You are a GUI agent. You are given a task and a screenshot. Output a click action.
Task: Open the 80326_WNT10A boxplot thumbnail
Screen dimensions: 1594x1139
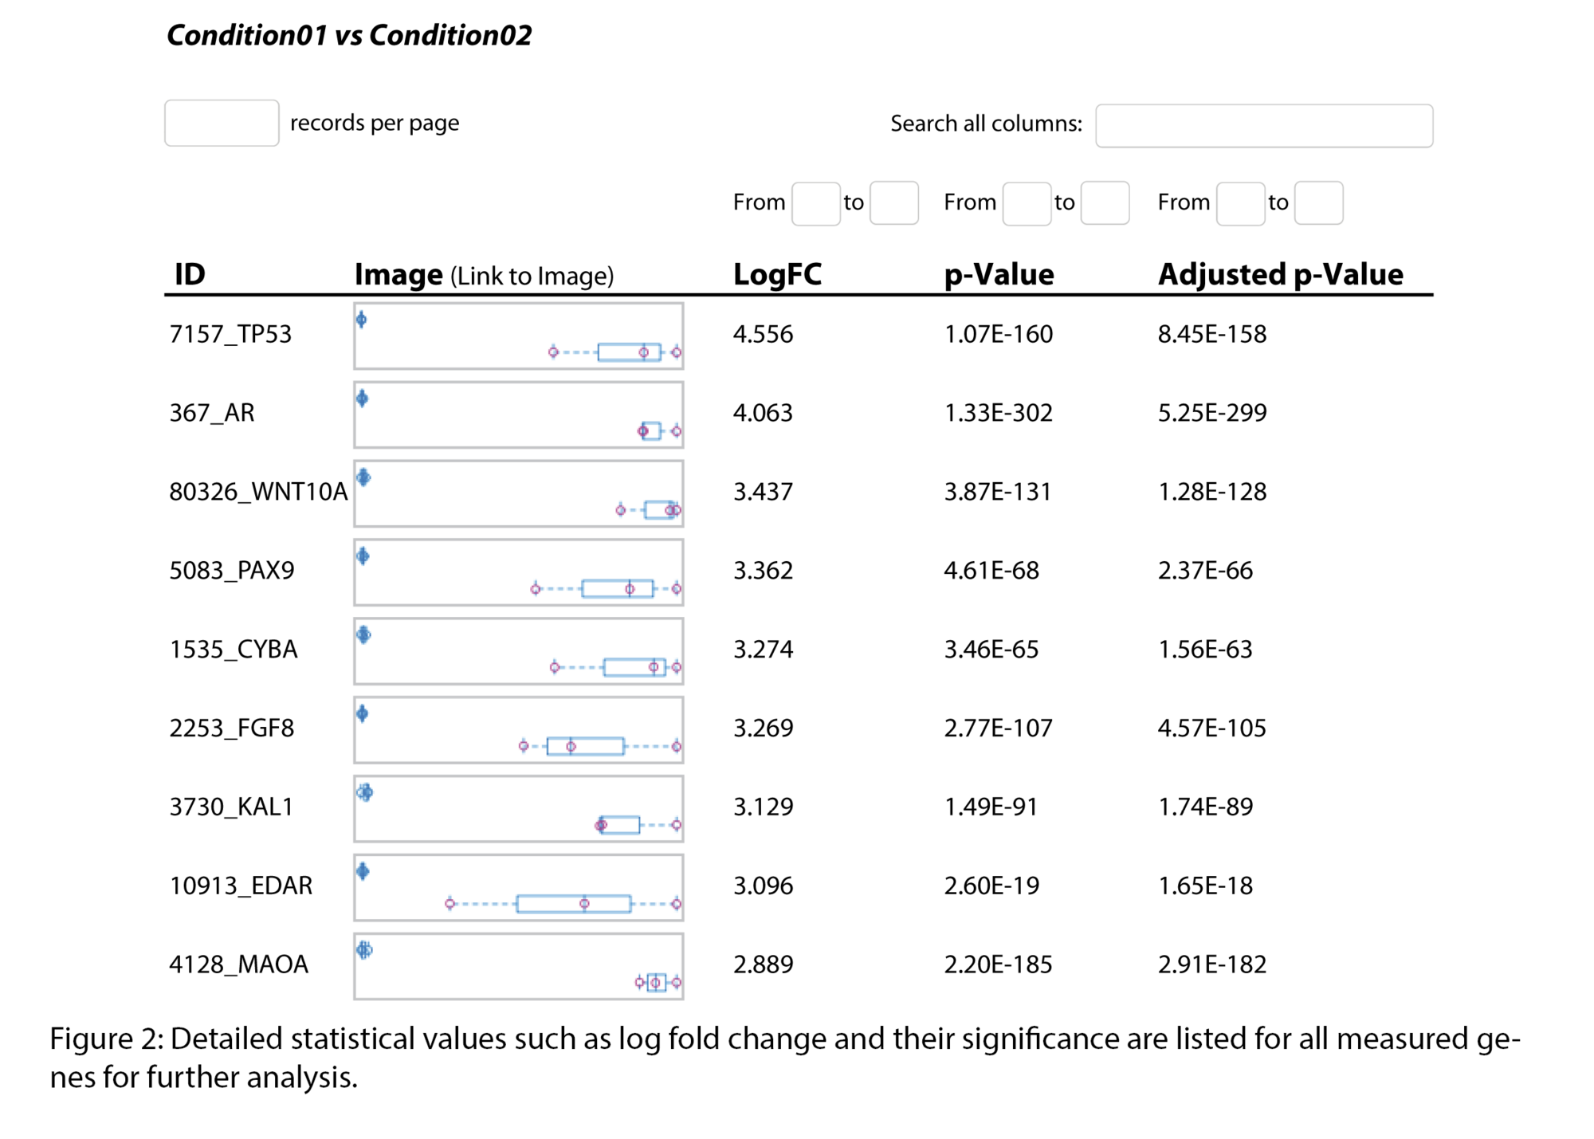pos(518,493)
